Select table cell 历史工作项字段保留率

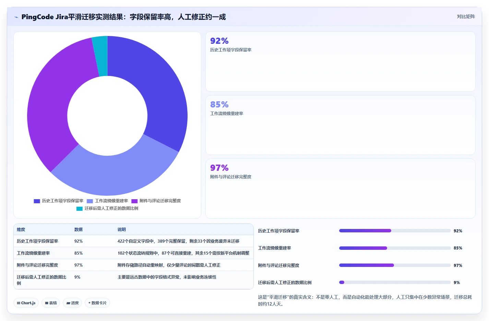coord(37,241)
